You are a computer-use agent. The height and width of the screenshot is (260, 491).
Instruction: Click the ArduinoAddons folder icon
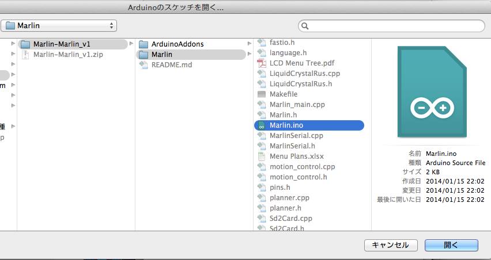point(143,44)
